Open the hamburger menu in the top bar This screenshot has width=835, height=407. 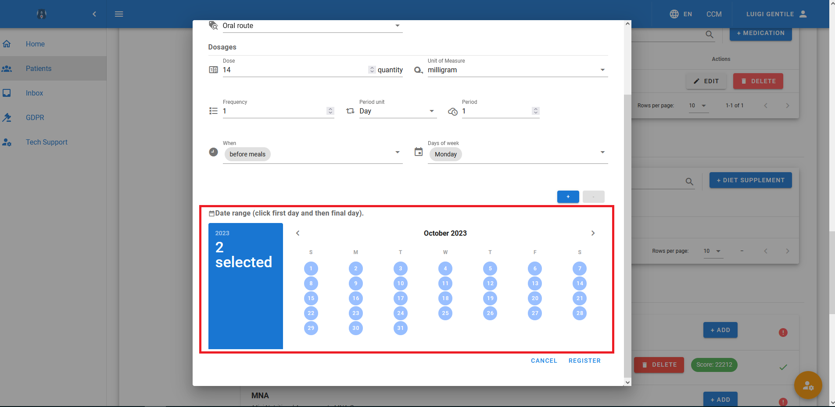pos(119,14)
